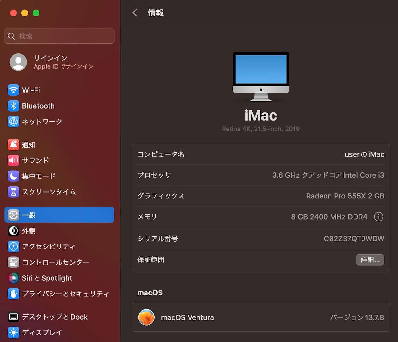
Task: Select the ネットワーク globe icon
Action: 13,121
